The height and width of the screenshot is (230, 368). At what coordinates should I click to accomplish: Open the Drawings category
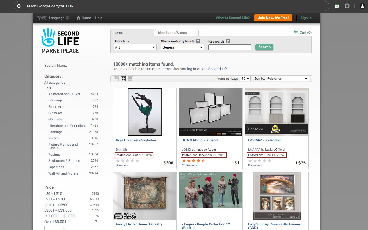click(55, 100)
